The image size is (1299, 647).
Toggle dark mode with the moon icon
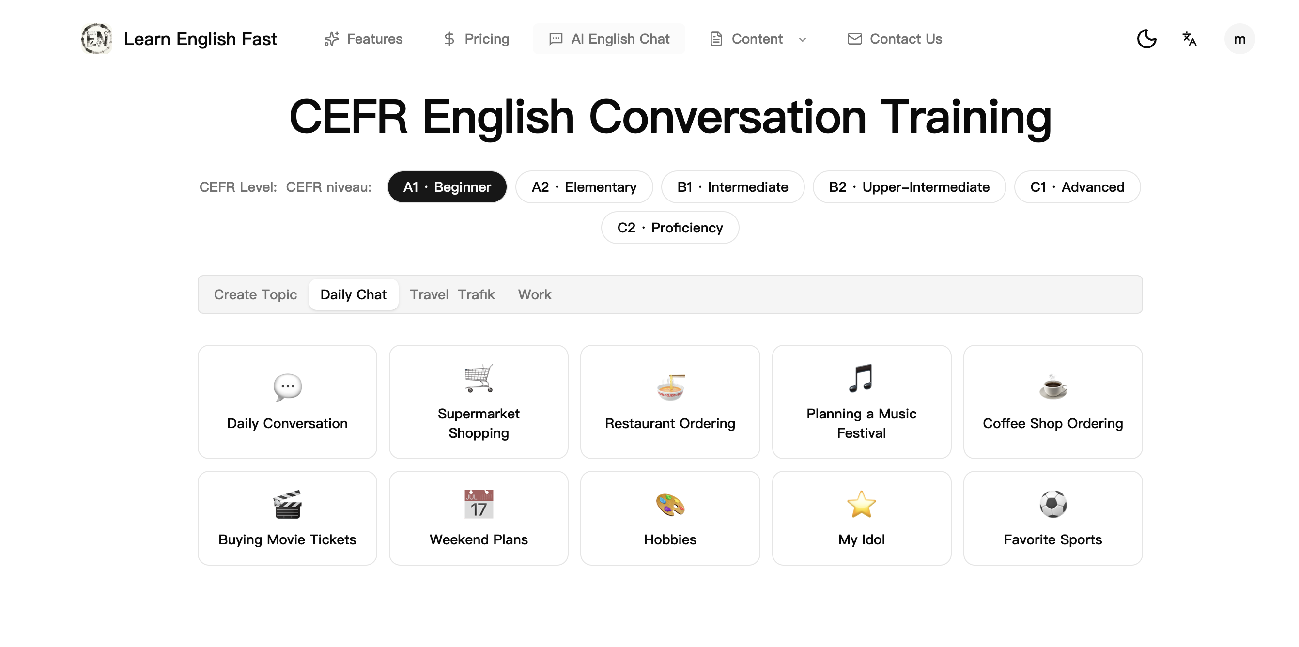1146,38
